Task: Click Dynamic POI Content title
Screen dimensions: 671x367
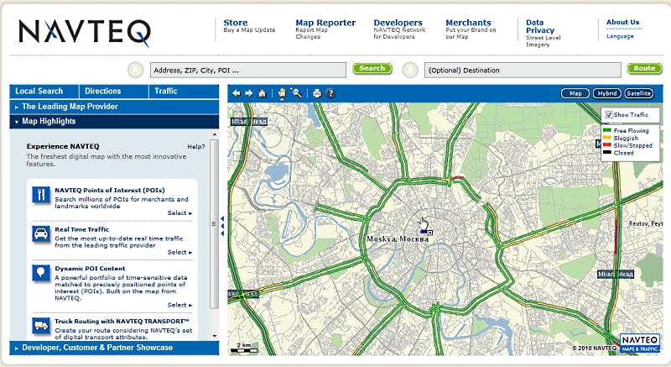Action: (x=90, y=269)
